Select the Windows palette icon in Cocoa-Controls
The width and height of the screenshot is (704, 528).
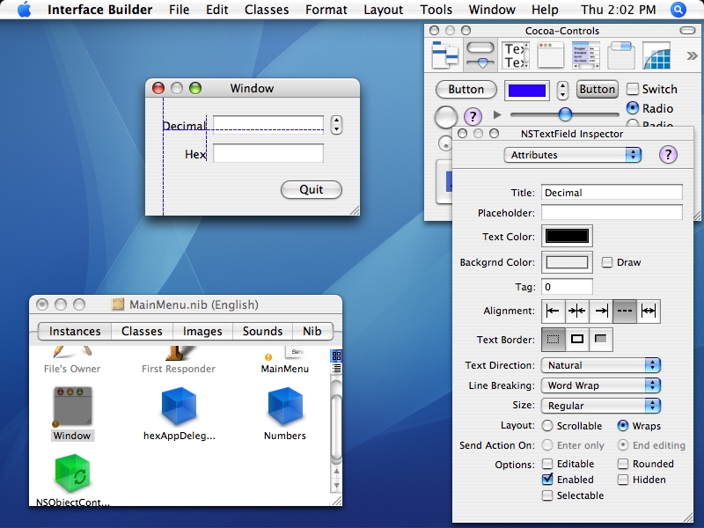click(x=551, y=55)
